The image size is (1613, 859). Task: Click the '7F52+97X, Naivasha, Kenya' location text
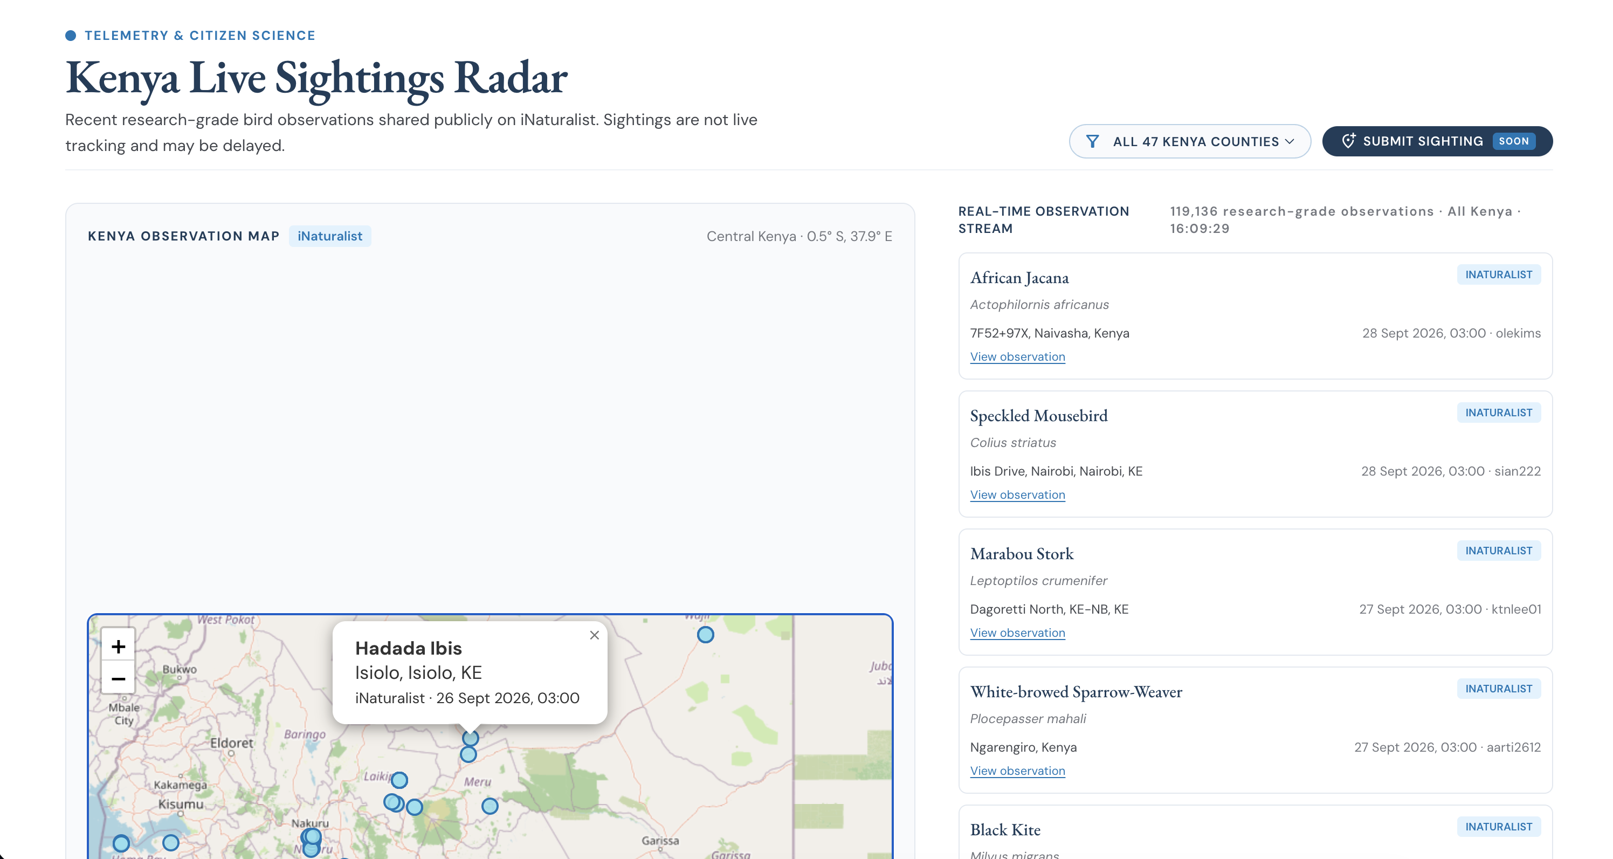tap(1050, 333)
